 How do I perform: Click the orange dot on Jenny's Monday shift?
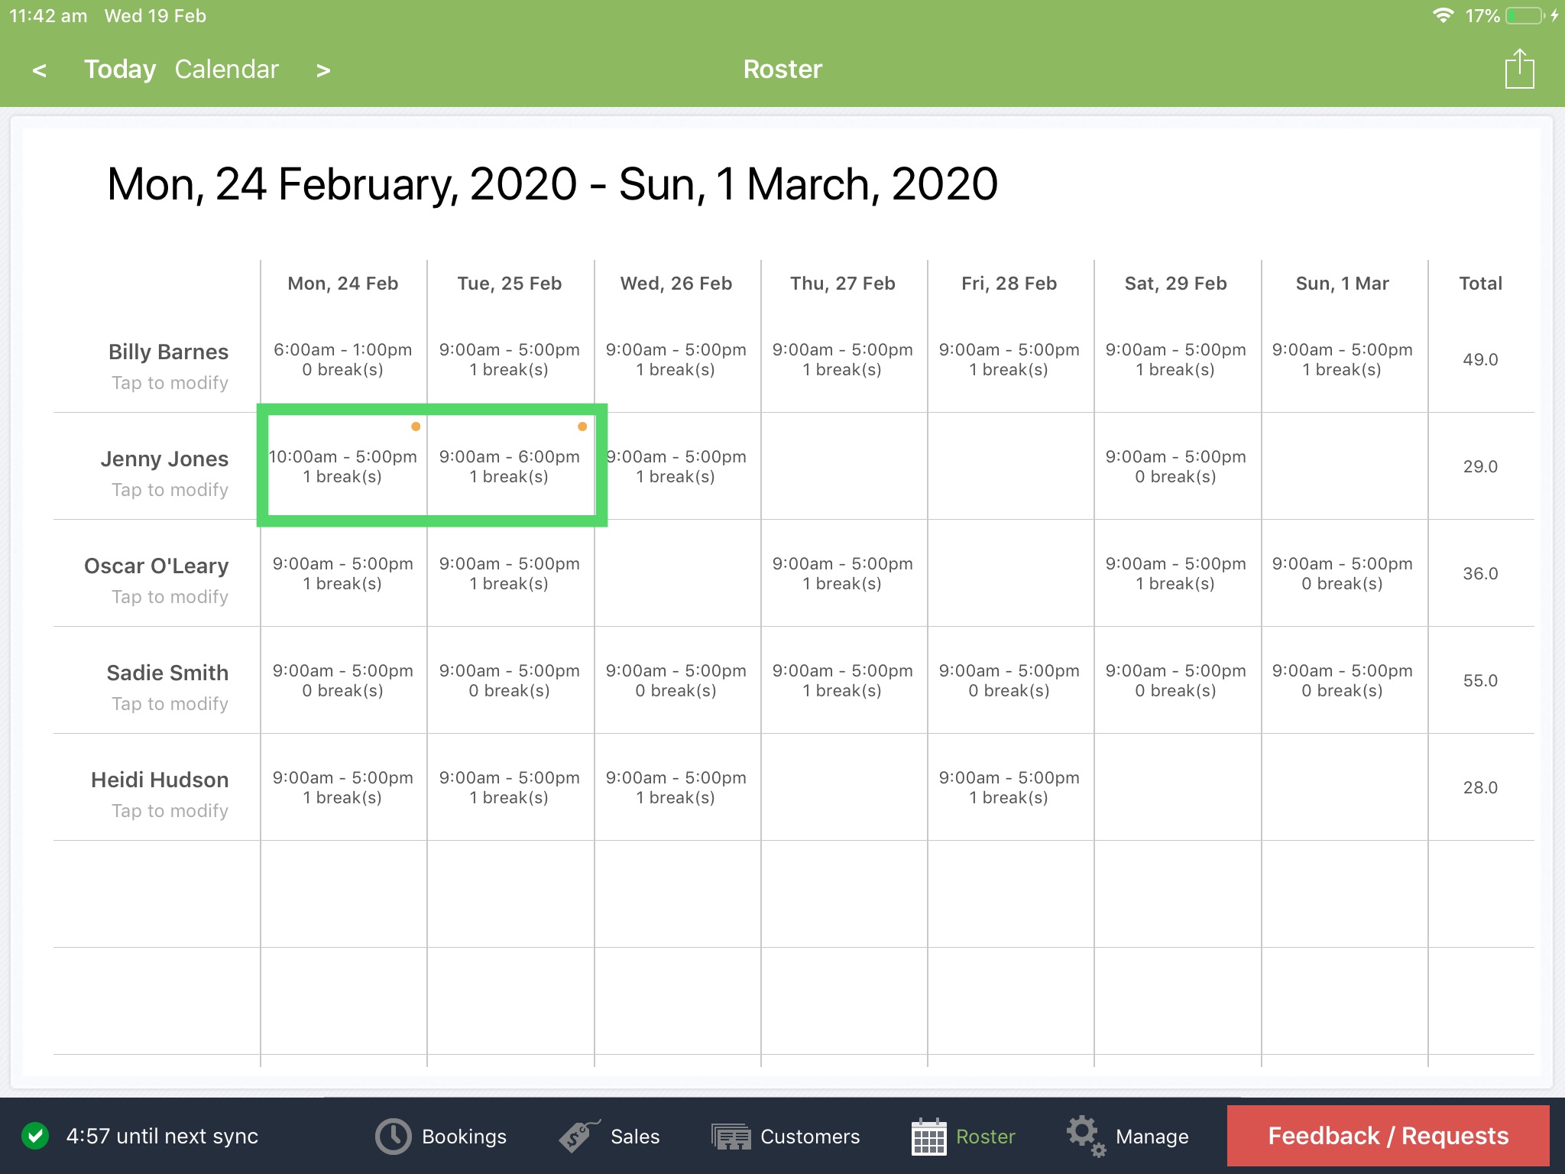(x=416, y=428)
